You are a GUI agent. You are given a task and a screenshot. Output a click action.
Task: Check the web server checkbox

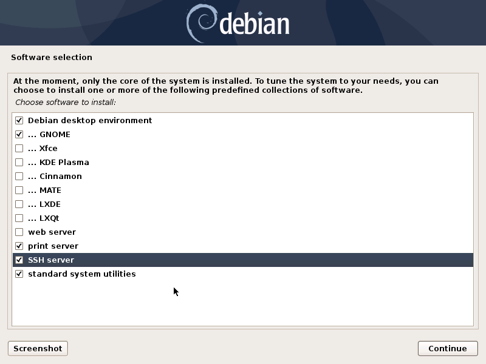pyautogui.click(x=19, y=232)
